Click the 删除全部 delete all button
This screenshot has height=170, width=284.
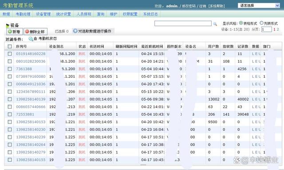click(35, 31)
